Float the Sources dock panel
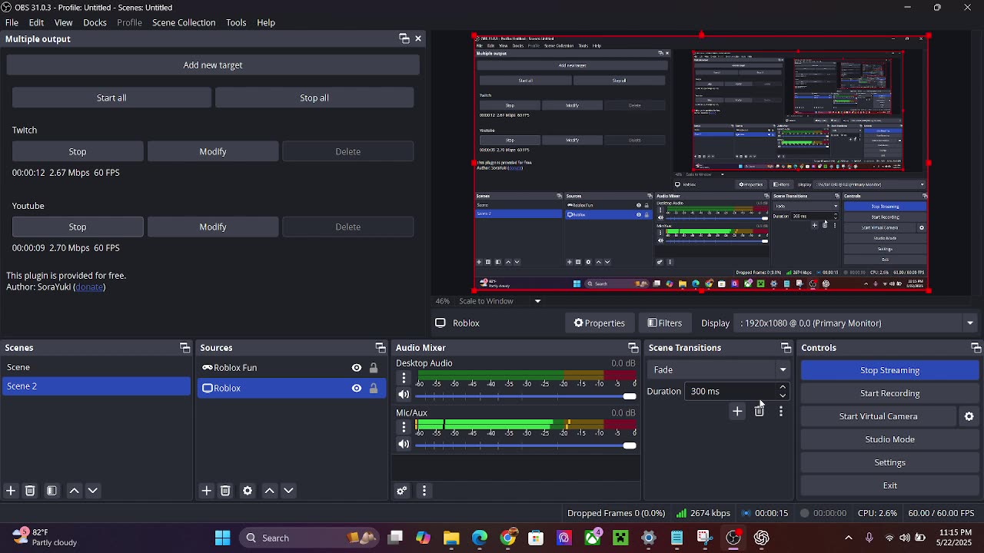 point(380,348)
